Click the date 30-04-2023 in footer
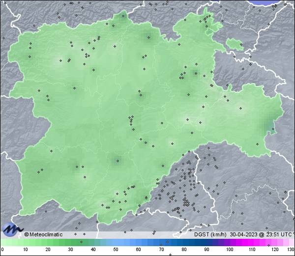The image size is (295, 256). [x=243, y=234]
